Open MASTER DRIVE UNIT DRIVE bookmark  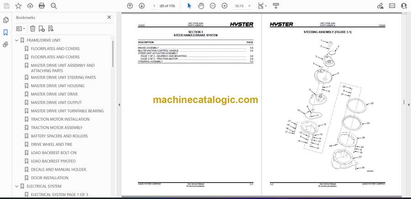54,94
